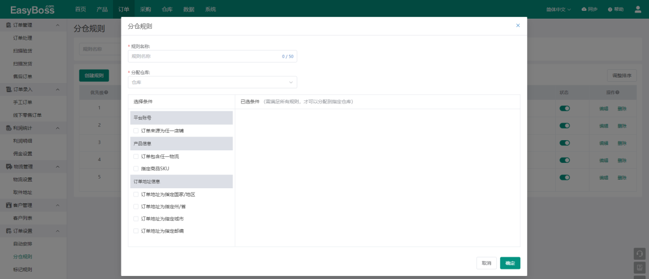This screenshot has height=279, width=649.
Task: Focus the 规则名称 search field behind dialog
Action: coord(100,49)
